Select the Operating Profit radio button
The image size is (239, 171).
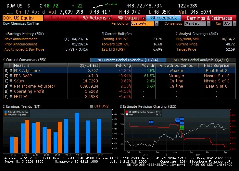click(11, 91)
